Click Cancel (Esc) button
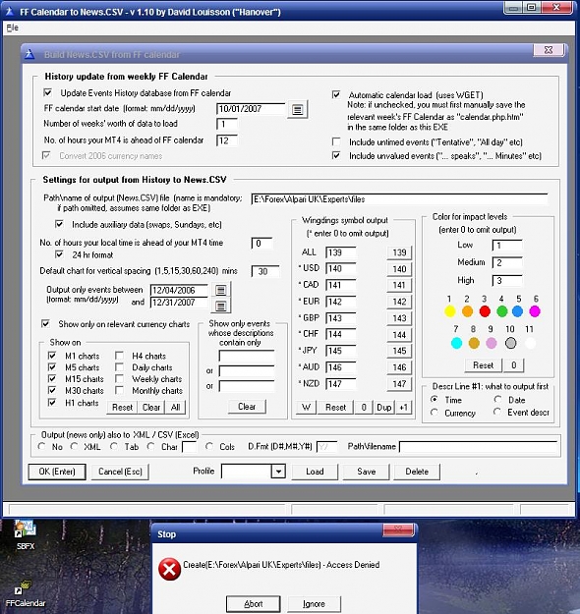Screen dimensions: 580x614 click(120, 472)
